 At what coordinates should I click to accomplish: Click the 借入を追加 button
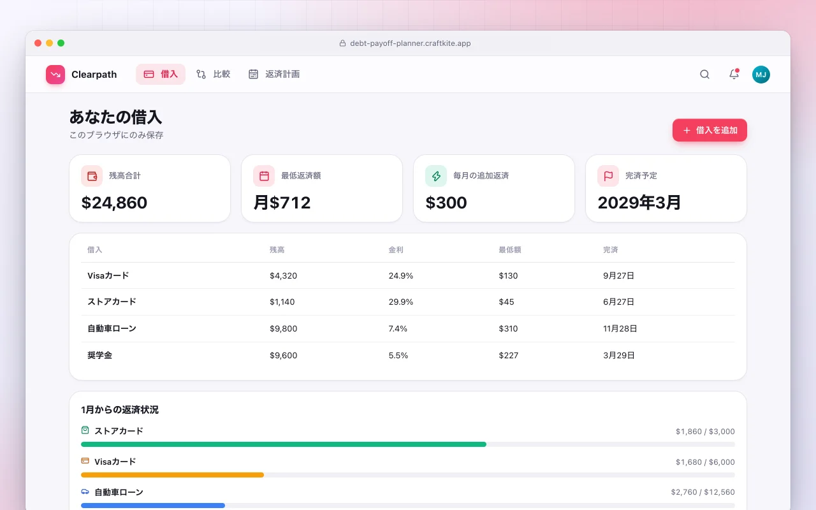[710, 130]
